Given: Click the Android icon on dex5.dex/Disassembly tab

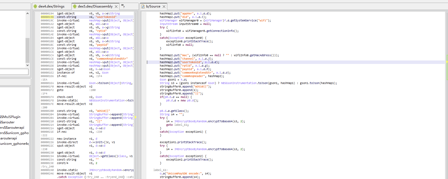Looking at the screenshot, I should tap(75, 6).
